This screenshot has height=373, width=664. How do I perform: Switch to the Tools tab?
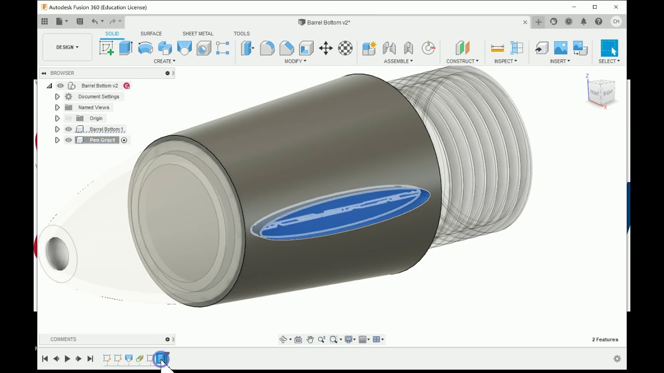241,34
